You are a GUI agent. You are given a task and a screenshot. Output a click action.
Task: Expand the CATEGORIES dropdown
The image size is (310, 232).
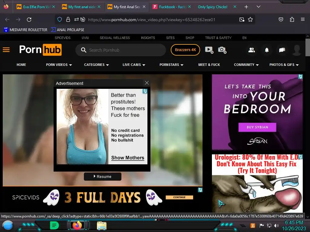[97, 65]
